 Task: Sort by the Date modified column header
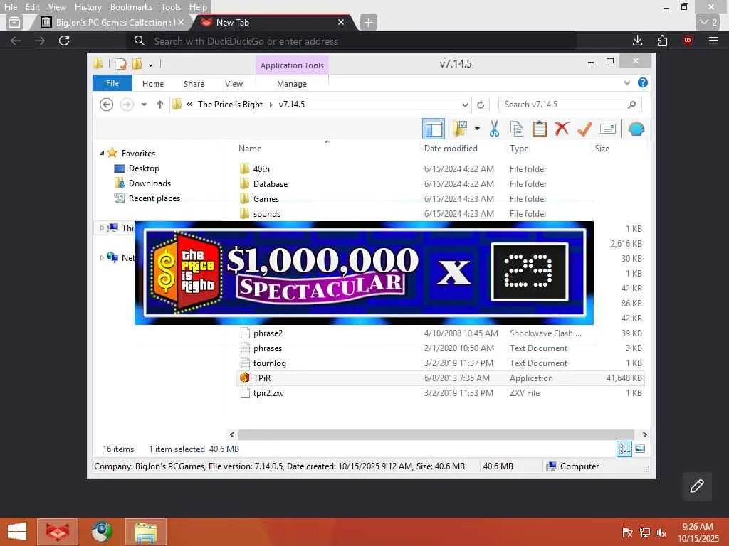click(451, 148)
